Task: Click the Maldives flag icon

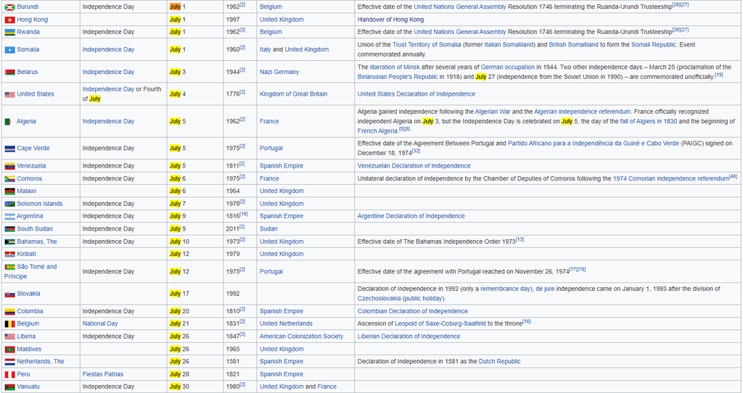Action: pos(9,349)
